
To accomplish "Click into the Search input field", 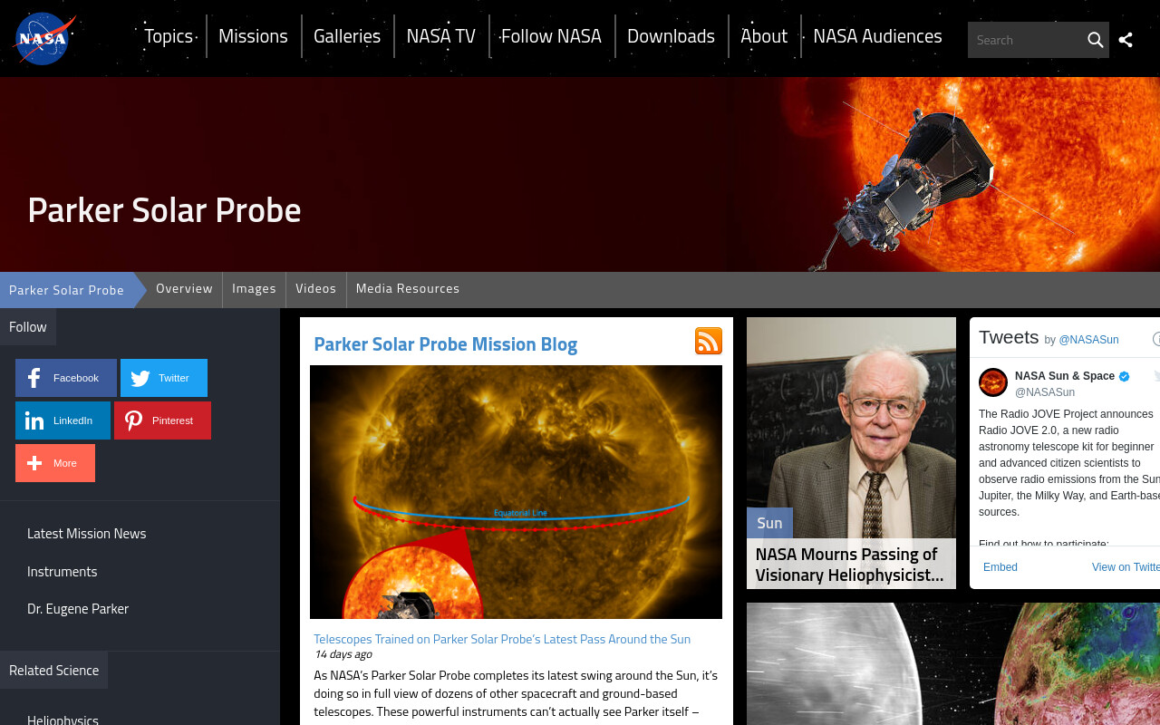I will (x=1026, y=40).
